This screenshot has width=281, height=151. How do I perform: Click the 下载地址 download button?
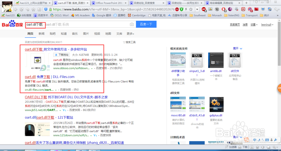pos(62,55)
